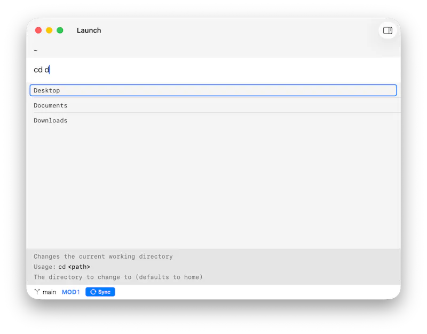The height and width of the screenshot is (334, 427).
Task: Zoom window with the green button
Action: tap(60, 30)
